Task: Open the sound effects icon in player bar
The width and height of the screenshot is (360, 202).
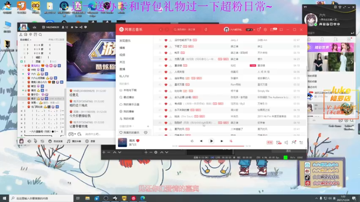Action: tap(279, 143)
